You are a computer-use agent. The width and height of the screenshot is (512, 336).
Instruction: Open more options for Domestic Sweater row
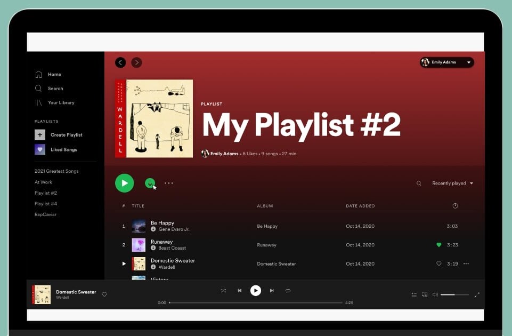[x=466, y=263]
